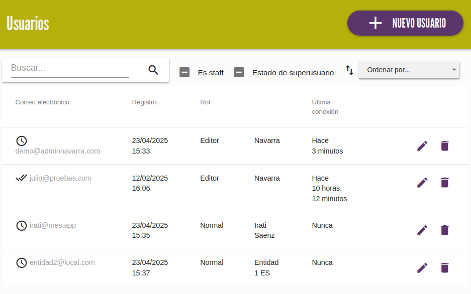
Task: Delete user julio@pruebas.com with trash icon
Action: click(444, 183)
